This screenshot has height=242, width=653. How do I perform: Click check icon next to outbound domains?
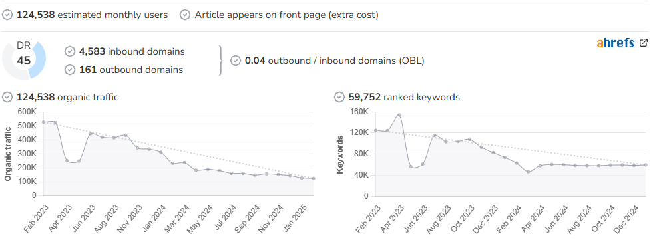click(x=70, y=70)
